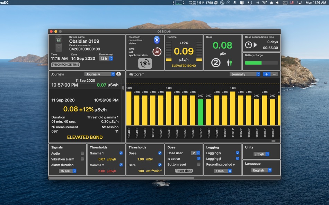The image size is (329, 205).
Task: Open the Time format 12 h dropdown
Action: tap(106, 59)
